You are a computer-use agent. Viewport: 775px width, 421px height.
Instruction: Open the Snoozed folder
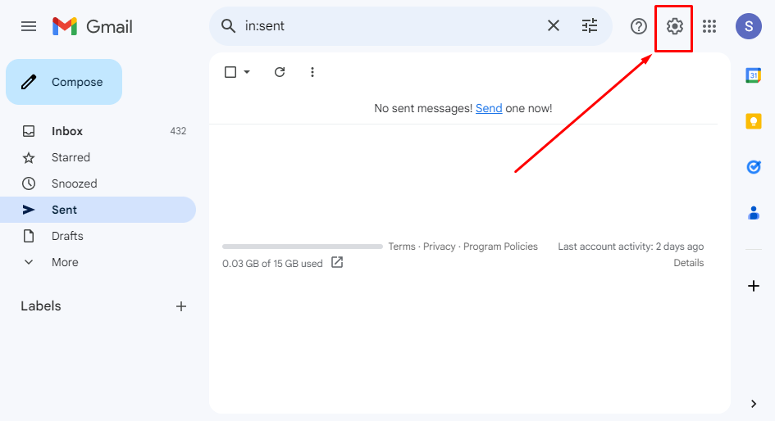pos(98,183)
